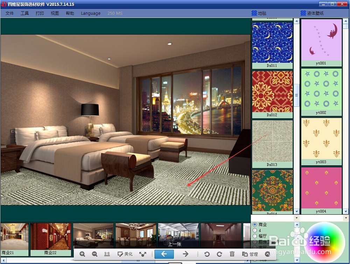Click the carpet list scrollbar thumb
Screen dimensions: 350x264
[x=297, y=95]
